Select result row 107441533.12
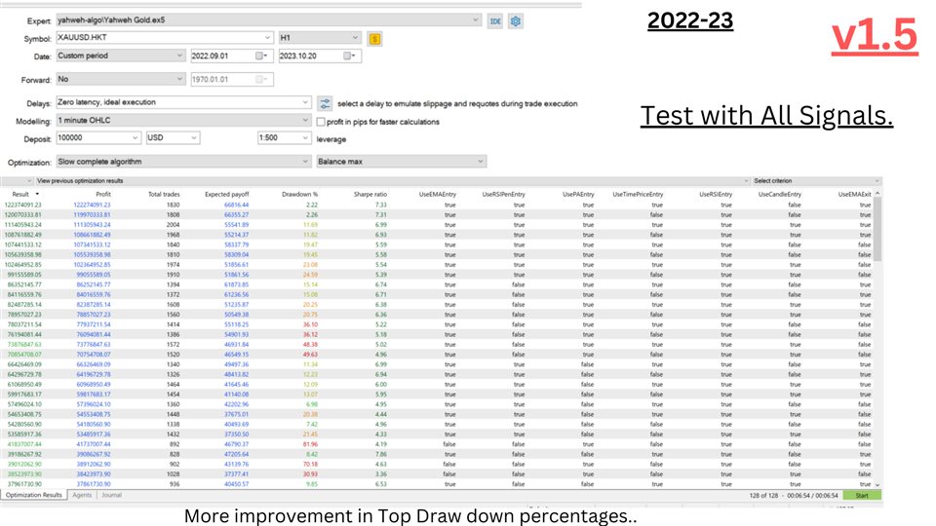Viewport: 936px width, 526px height. tap(437, 244)
